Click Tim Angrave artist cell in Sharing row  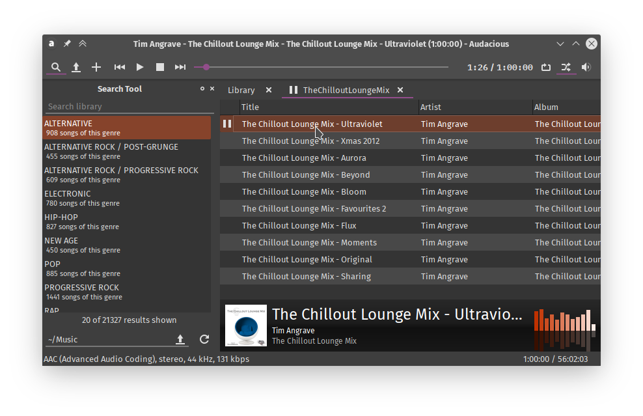pyautogui.click(x=444, y=277)
